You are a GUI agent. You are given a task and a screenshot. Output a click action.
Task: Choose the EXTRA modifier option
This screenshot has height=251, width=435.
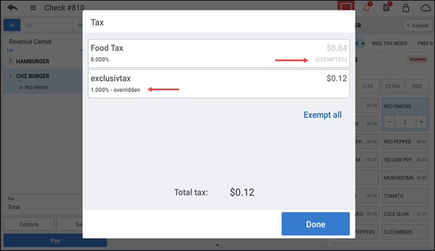tap(392, 84)
